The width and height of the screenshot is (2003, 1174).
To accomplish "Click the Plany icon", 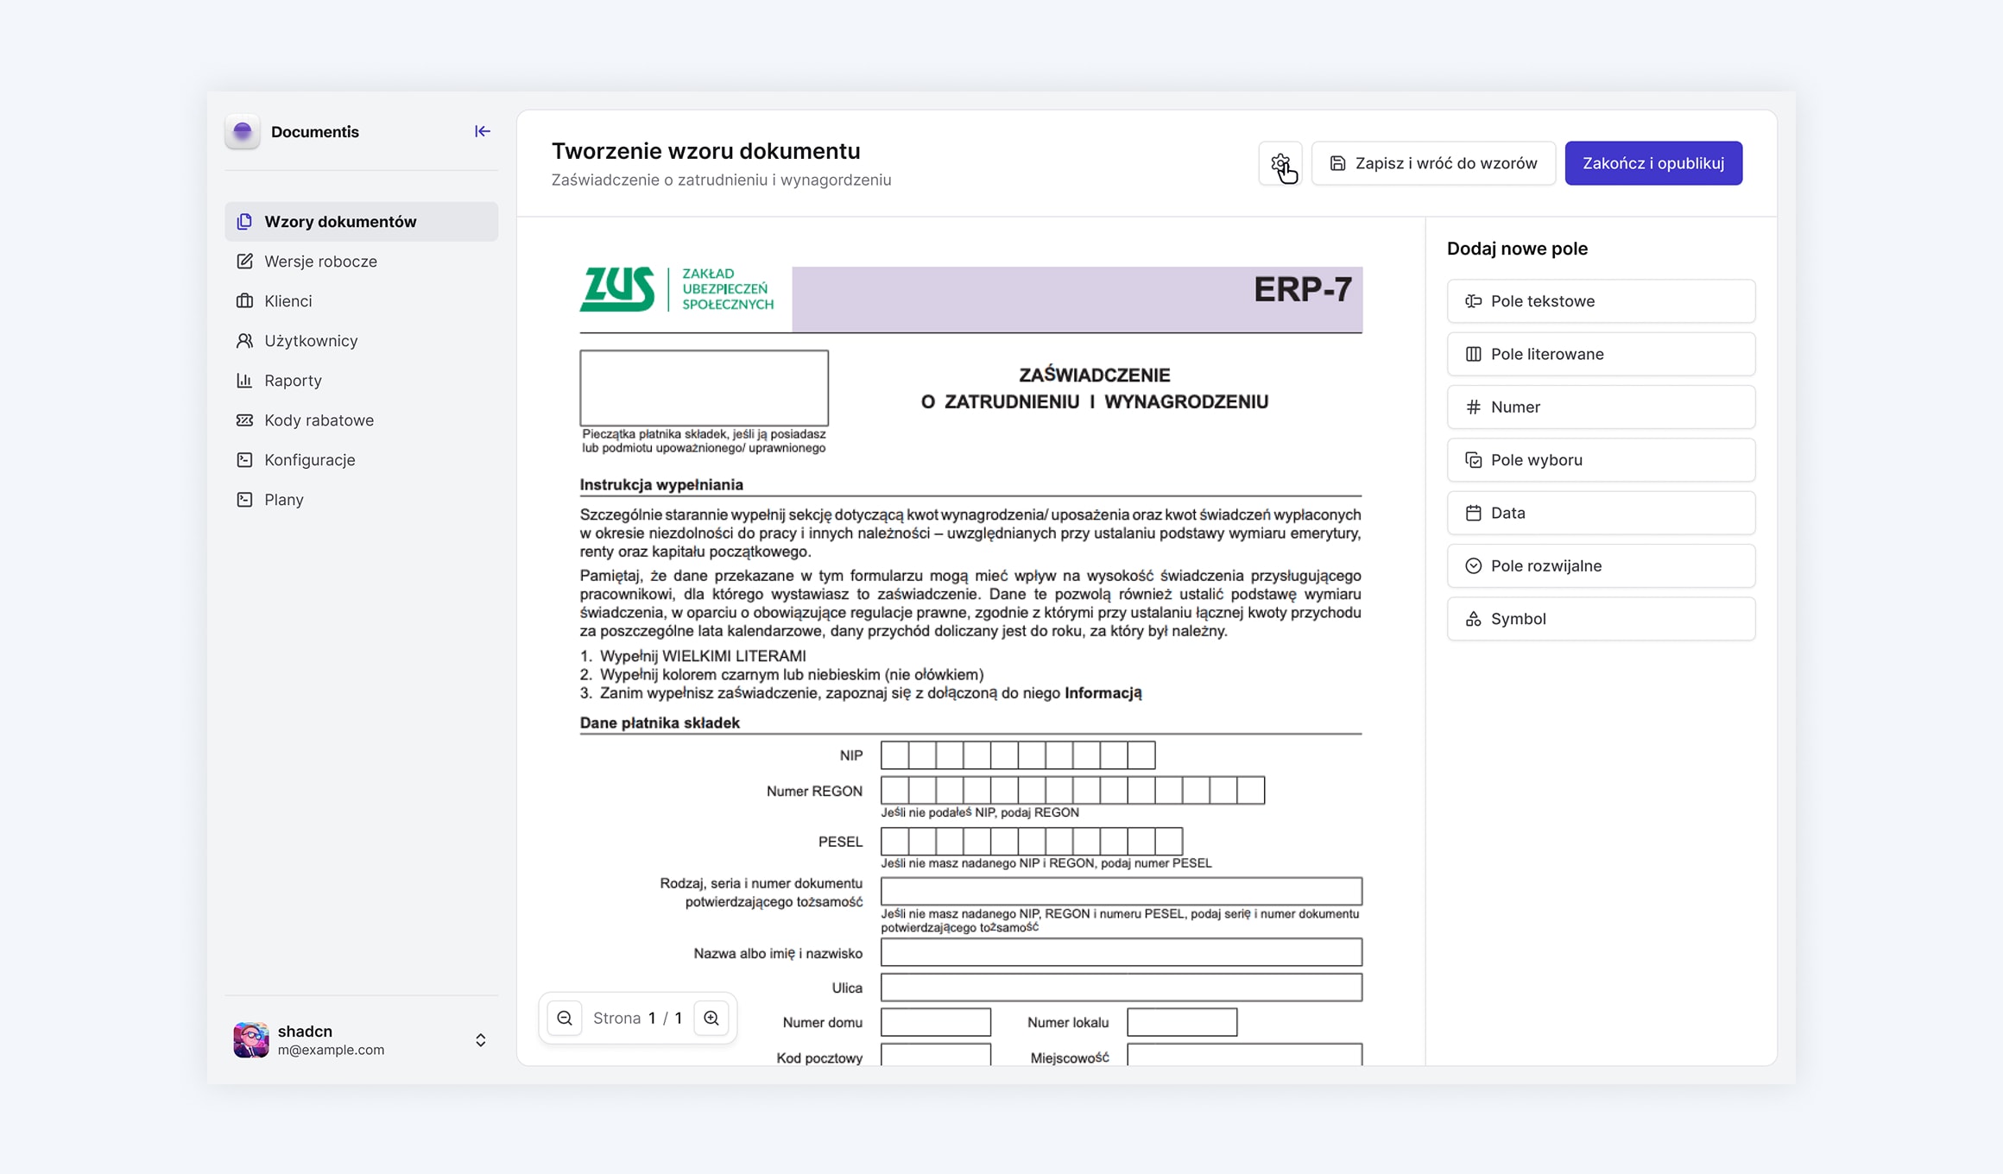I will pyautogui.click(x=244, y=500).
